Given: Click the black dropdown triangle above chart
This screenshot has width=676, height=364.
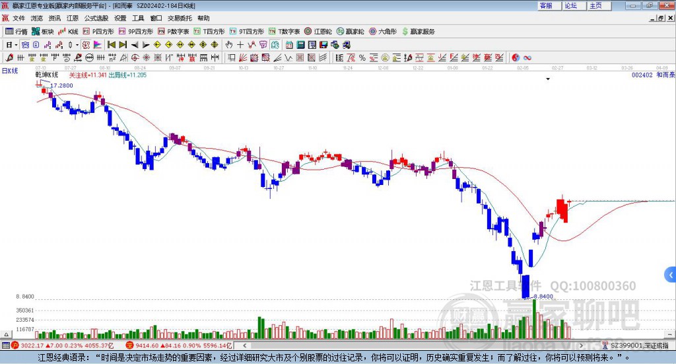Looking at the screenshot, I should [x=548, y=79].
